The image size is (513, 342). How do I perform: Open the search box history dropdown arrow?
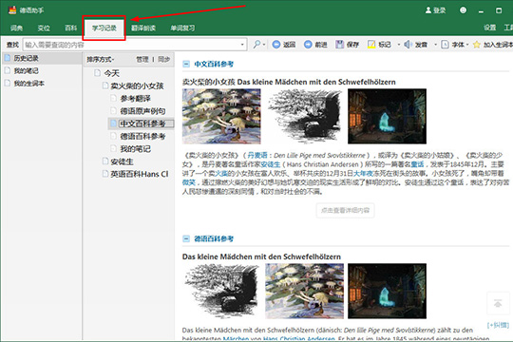pyautogui.click(x=242, y=45)
